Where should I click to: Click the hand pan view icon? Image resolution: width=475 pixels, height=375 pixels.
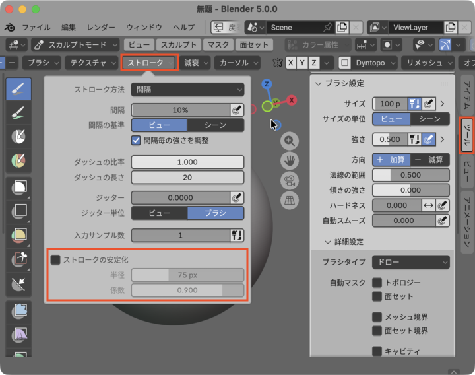click(x=289, y=160)
